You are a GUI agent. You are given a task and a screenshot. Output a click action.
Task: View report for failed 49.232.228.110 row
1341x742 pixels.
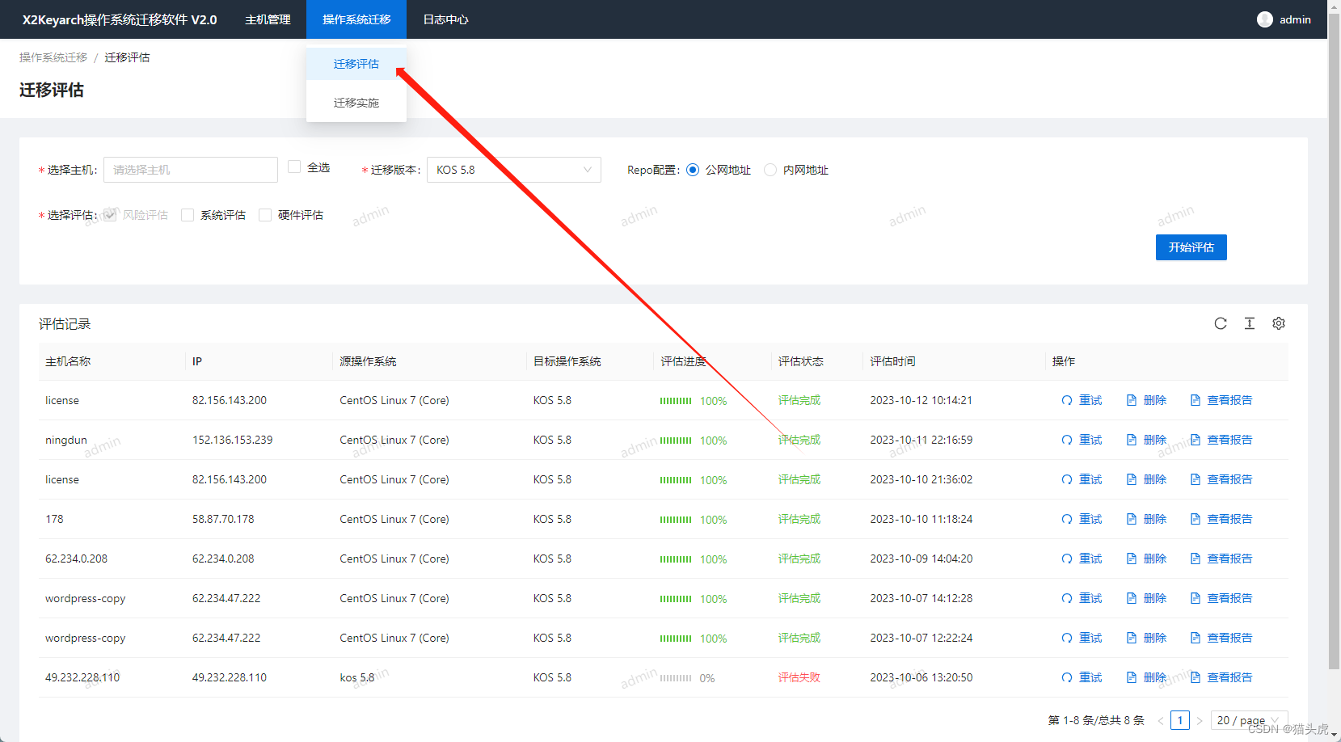1221,677
